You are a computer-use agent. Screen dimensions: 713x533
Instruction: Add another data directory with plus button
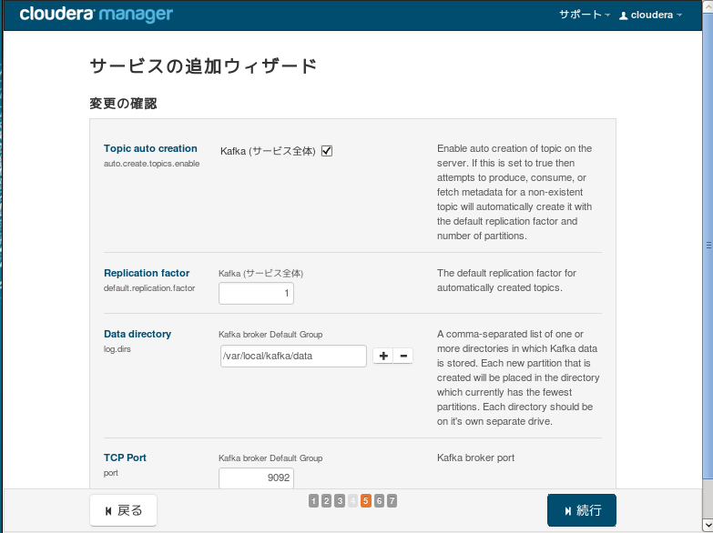(382, 356)
